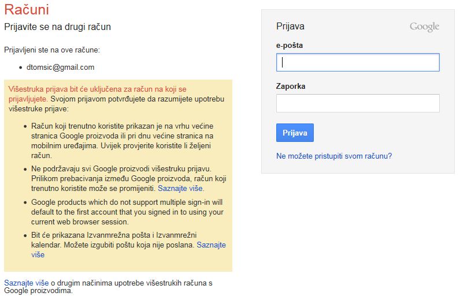Follow 'Saznajte više' after 'može se promijeniti'

(x=180, y=188)
